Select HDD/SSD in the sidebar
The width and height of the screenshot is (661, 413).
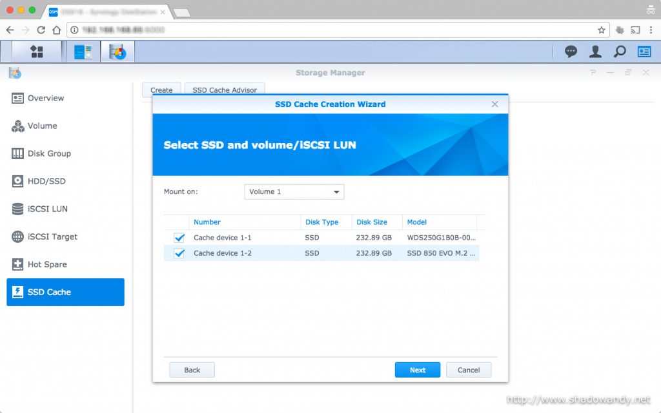(x=46, y=182)
